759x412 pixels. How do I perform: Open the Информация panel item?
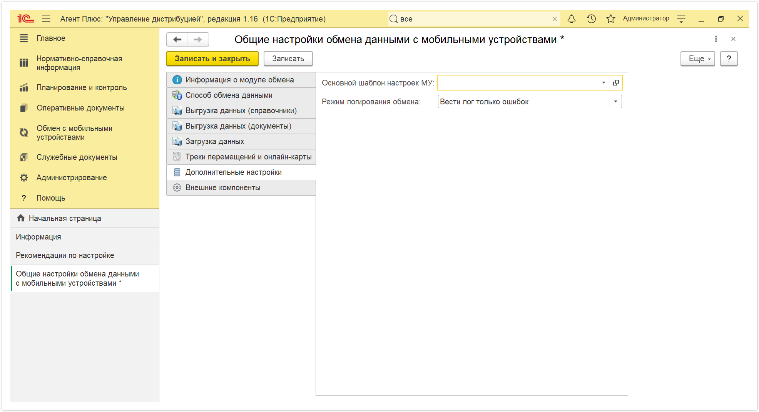click(x=85, y=237)
